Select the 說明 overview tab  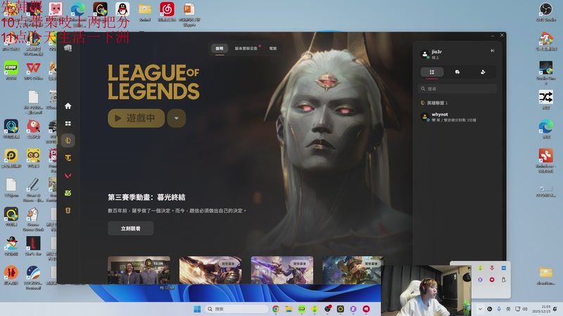pyautogui.click(x=220, y=48)
